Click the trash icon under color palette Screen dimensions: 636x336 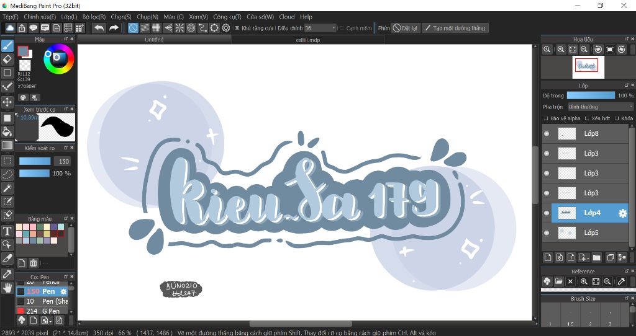pos(34,263)
